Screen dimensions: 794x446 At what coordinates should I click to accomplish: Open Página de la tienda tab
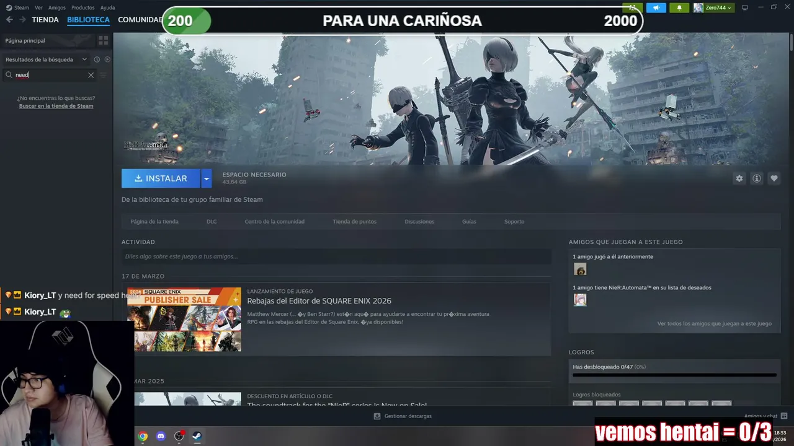(x=154, y=221)
